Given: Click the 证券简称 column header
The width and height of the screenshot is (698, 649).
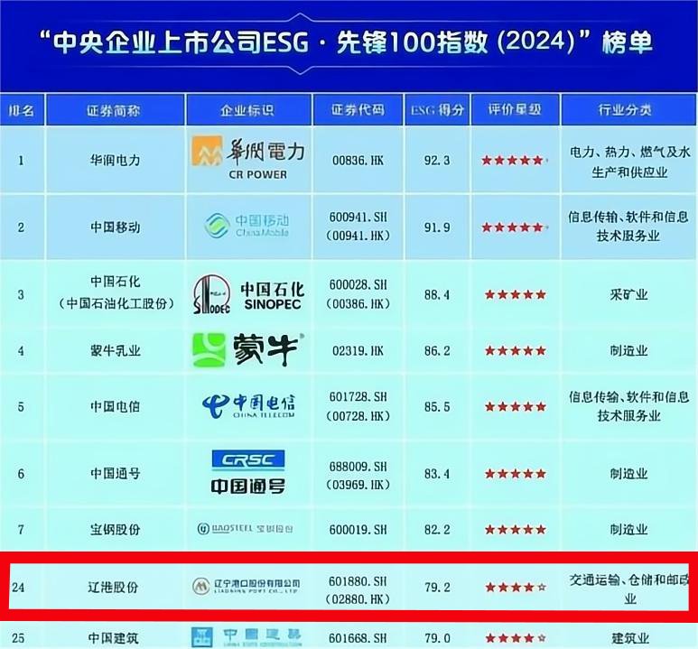Looking at the screenshot, I should (x=115, y=109).
